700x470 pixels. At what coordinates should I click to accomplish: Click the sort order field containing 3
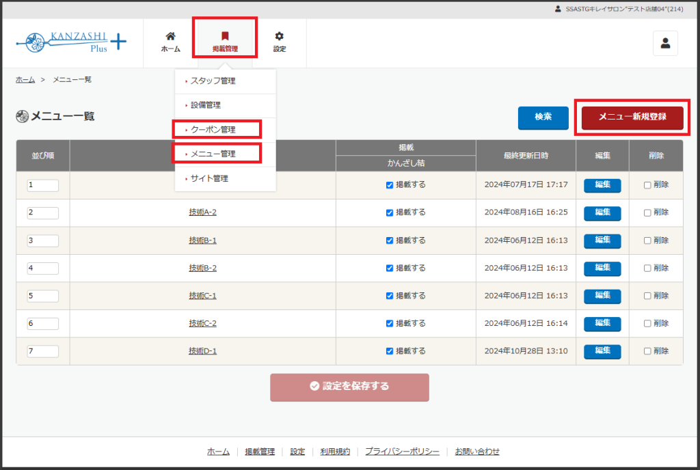pyautogui.click(x=42, y=240)
